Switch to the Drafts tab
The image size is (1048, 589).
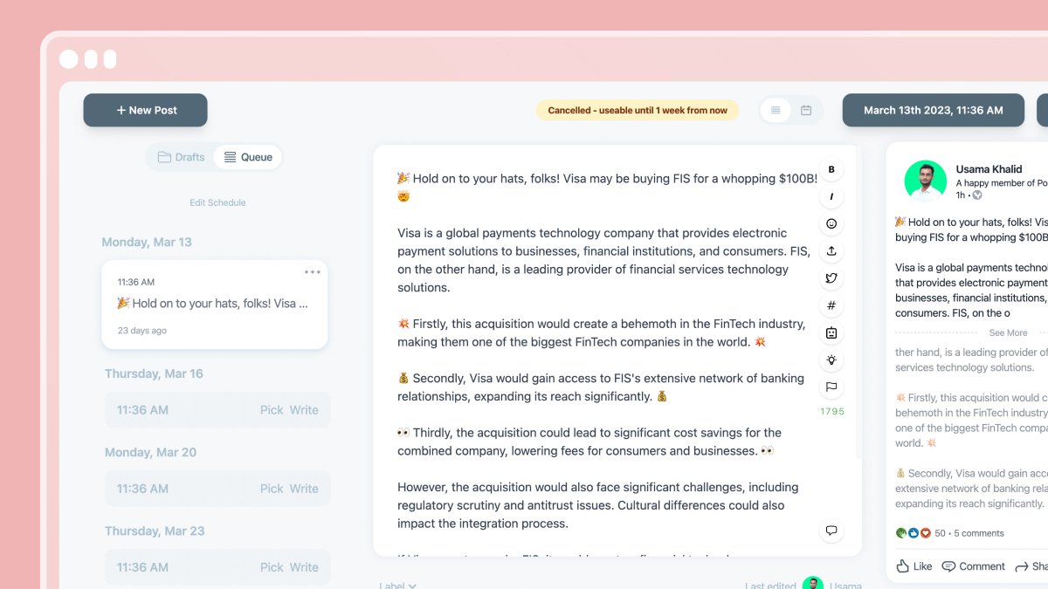pos(182,157)
